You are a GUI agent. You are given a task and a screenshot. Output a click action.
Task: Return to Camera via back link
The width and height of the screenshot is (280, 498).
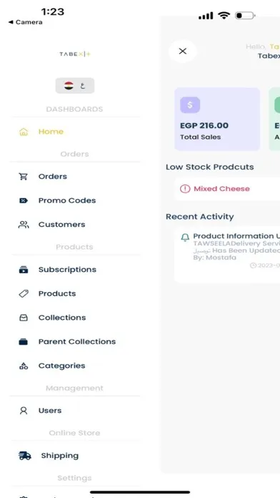26,22
